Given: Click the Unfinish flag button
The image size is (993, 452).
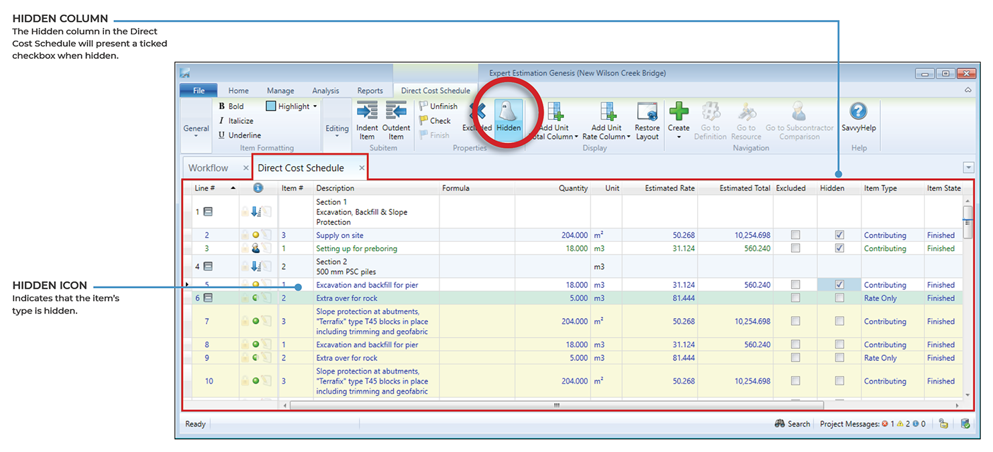Looking at the screenshot, I should (x=438, y=106).
